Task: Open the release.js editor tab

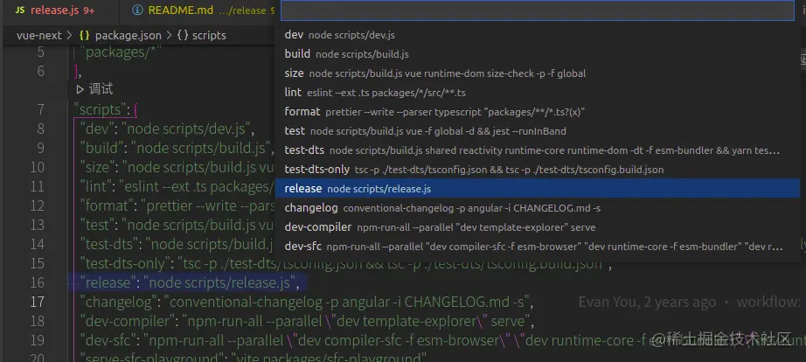Action: pyautogui.click(x=60, y=10)
